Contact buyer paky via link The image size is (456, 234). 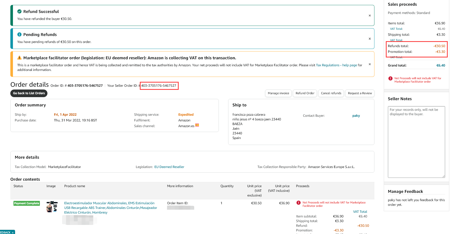tap(356, 116)
